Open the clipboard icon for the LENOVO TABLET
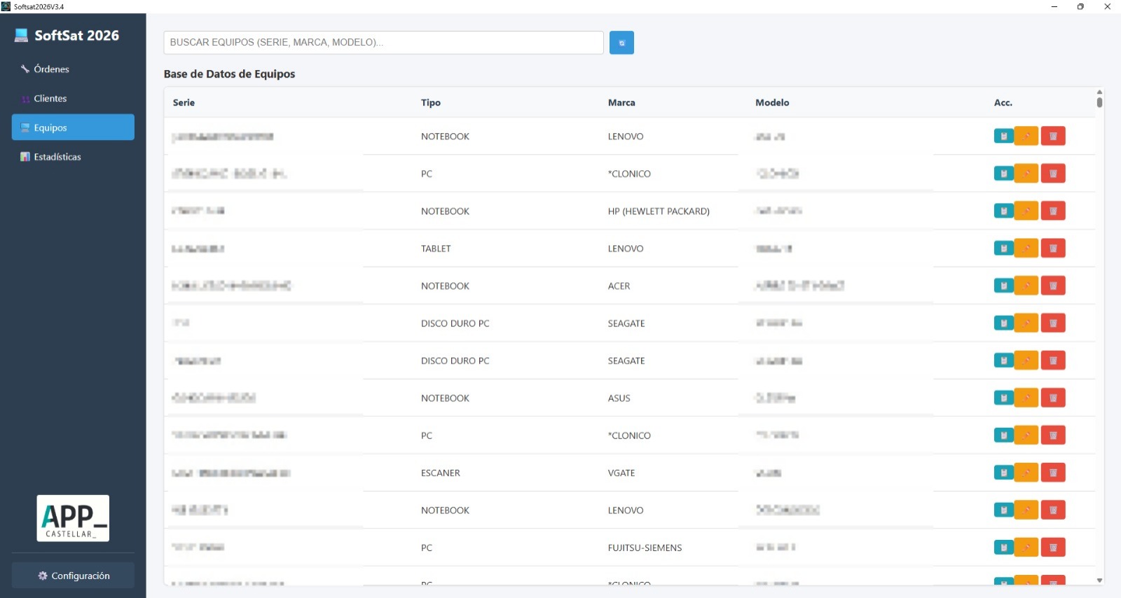This screenshot has width=1121, height=598. coord(1004,249)
